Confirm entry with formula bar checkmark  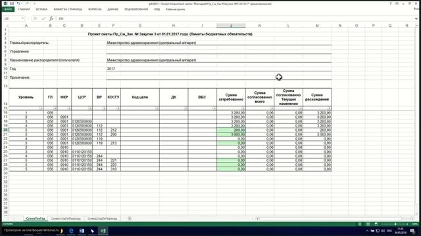coord(43,18)
